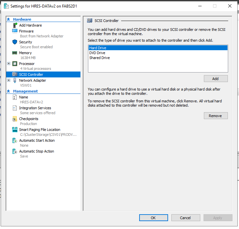The width and height of the screenshot is (239, 229).
Task: Click the Integration Services icon
Action: click(x=15, y=108)
